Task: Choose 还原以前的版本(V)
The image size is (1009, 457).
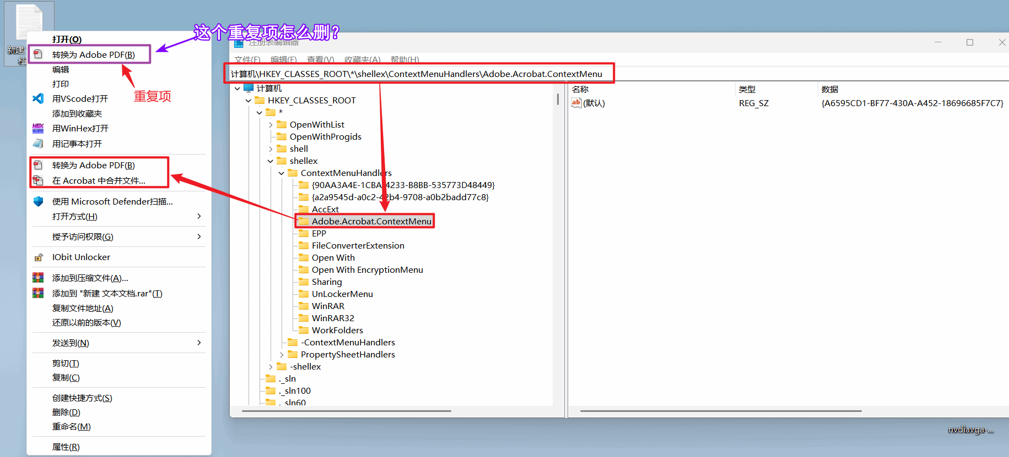Action: pyautogui.click(x=119, y=323)
